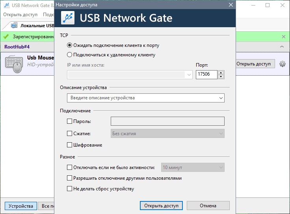Image resolution: width=290 pixels, height=214 pixels.
Task: Enable the Пароль checkbox
Action: [x=70, y=121]
